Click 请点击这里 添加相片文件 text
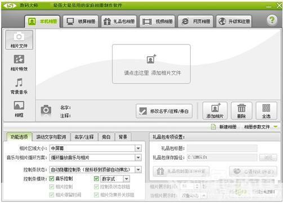The height and width of the screenshot is (203, 283). click(x=152, y=73)
